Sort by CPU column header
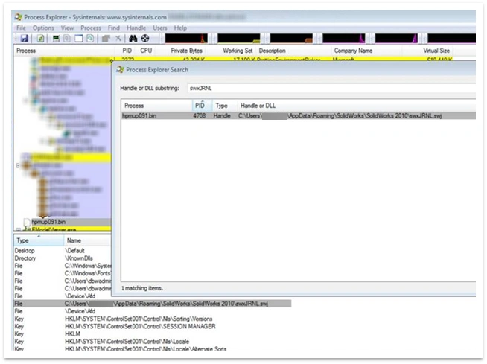487x364 pixels. [146, 51]
